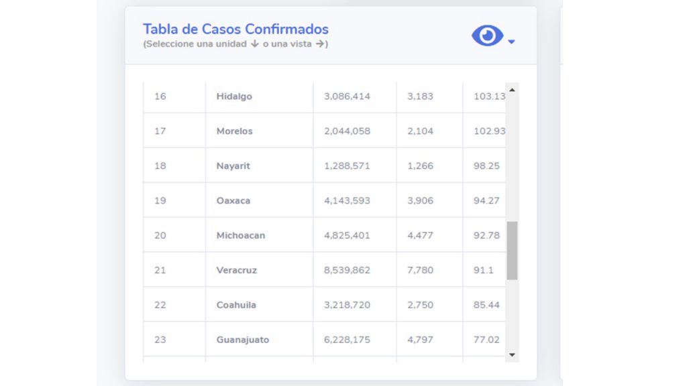Open the view dropdown caret beside eye
Viewport: 687px width, 386px height.
511,42
